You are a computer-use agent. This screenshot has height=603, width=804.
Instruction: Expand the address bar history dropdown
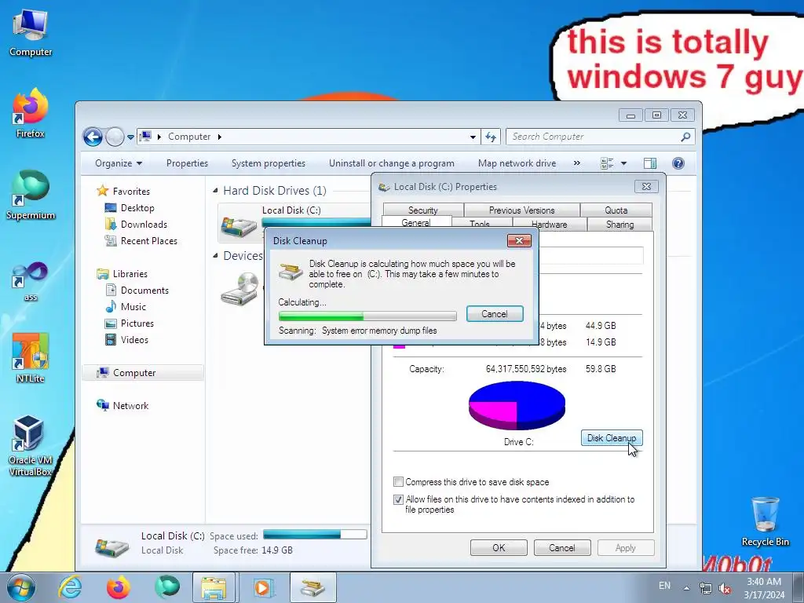point(473,137)
